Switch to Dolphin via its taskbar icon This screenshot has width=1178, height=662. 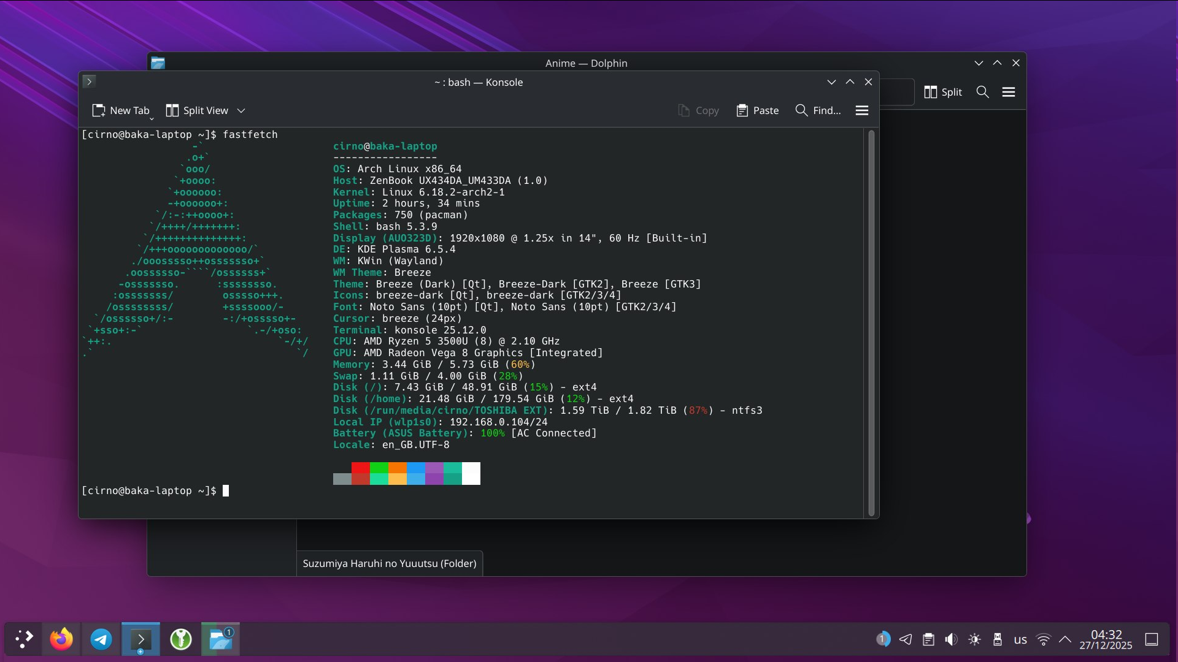[x=220, y=639]
